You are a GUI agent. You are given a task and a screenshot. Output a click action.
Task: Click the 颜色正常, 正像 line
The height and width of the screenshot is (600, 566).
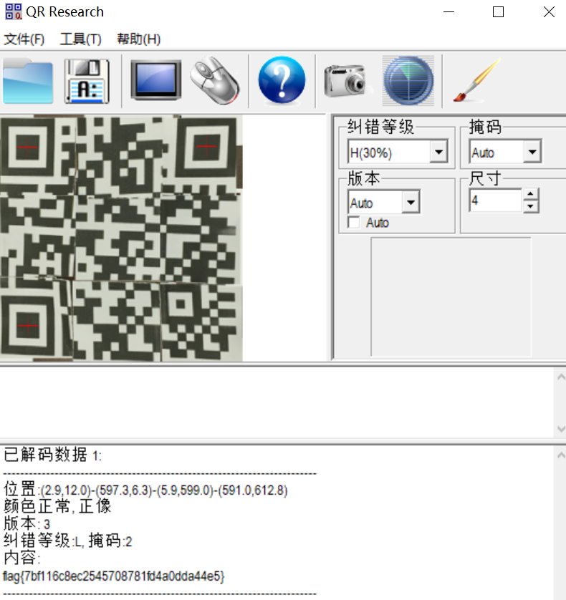click(x=57, y=506)
